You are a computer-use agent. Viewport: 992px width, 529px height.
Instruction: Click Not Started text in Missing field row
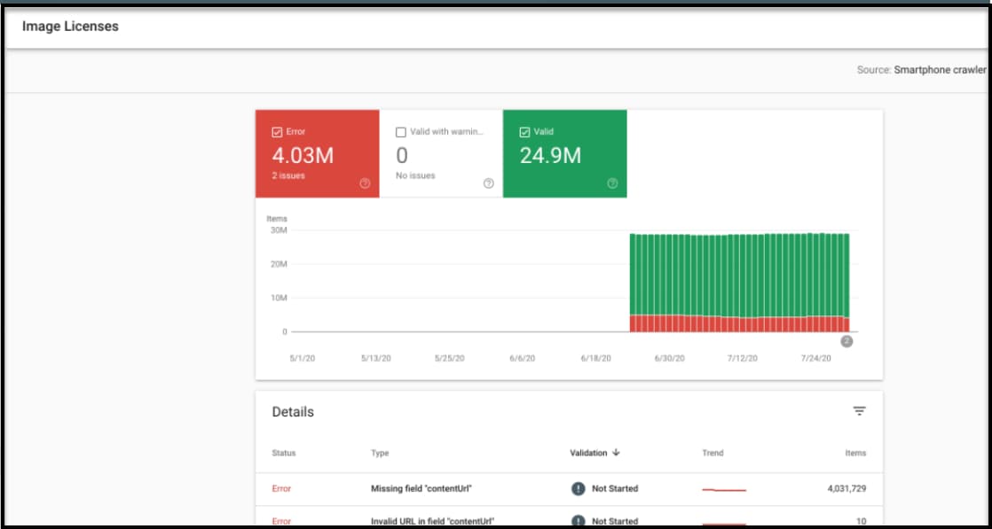(615, 488)
